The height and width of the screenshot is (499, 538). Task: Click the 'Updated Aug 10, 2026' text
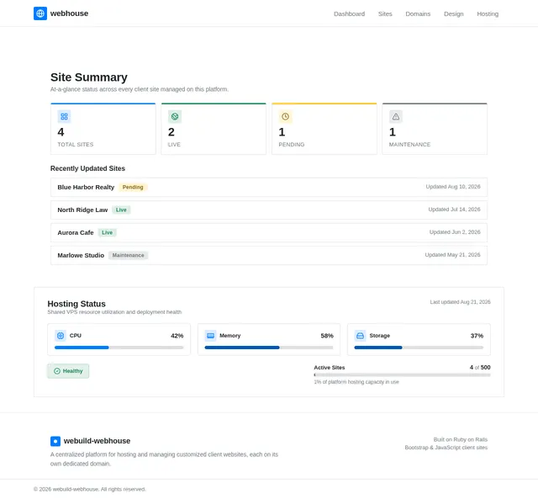[x=453, y=187]
